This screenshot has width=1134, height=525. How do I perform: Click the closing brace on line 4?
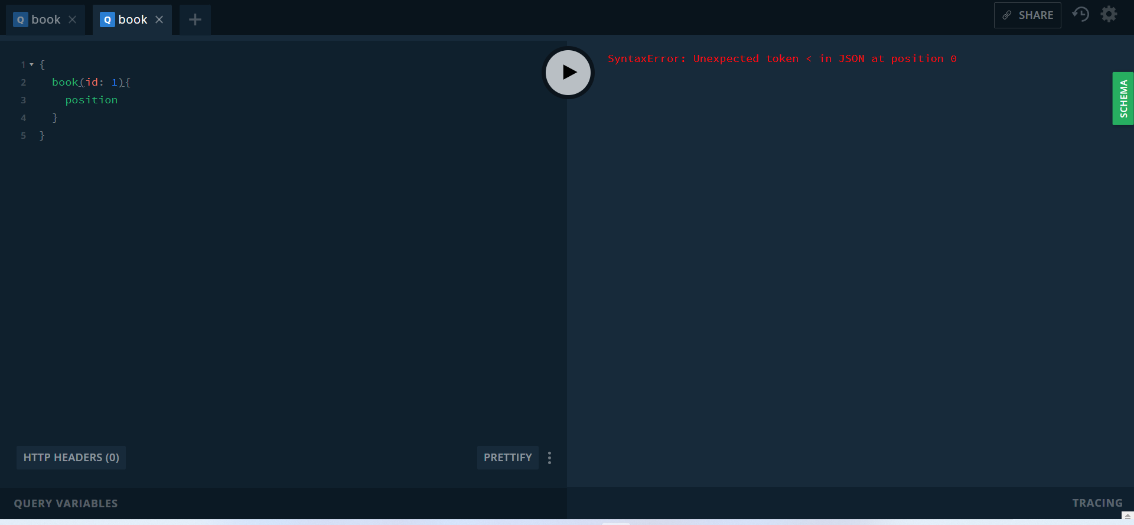tap(55, 118)
